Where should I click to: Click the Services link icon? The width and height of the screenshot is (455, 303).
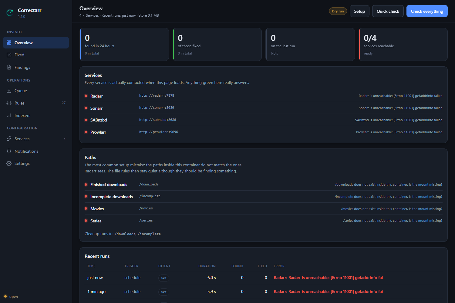click(x=9, y=139)
